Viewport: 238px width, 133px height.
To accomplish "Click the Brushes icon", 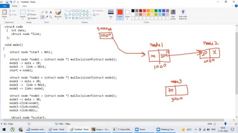I will (58, 12).
